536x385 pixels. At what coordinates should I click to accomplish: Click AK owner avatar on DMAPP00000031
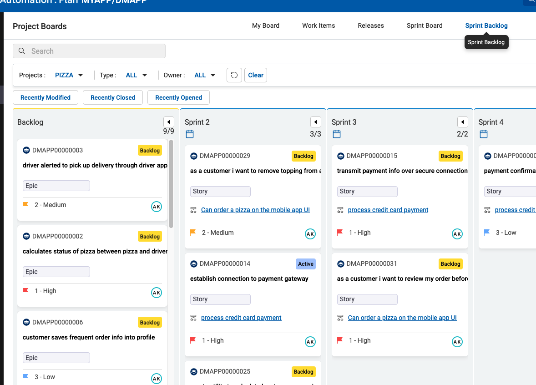457,342
